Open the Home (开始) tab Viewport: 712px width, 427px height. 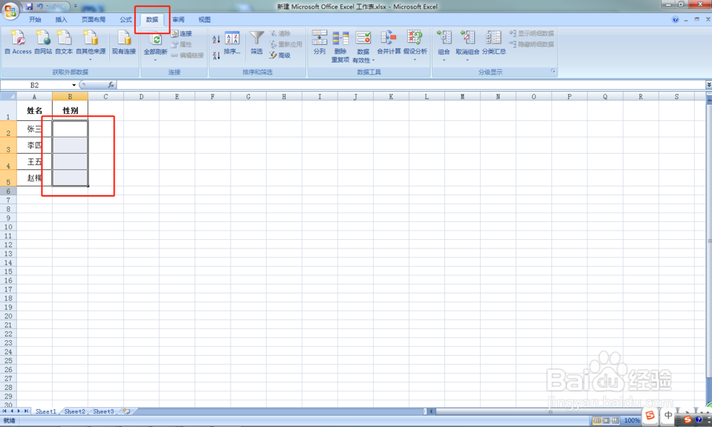pos(35,19)
